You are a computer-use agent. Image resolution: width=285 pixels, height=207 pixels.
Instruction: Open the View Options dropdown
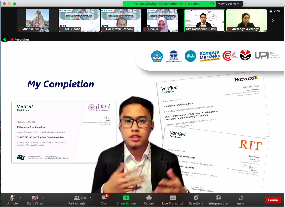point(229,4)
